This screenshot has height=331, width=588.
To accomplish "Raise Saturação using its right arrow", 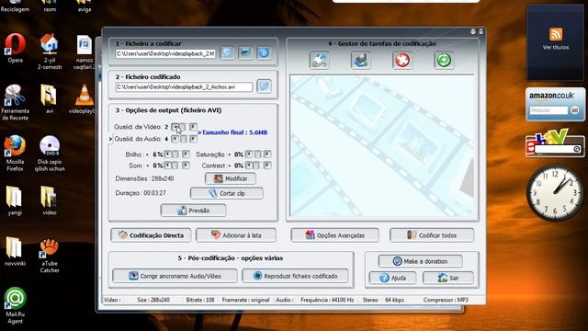I will (x=267, y=154).
